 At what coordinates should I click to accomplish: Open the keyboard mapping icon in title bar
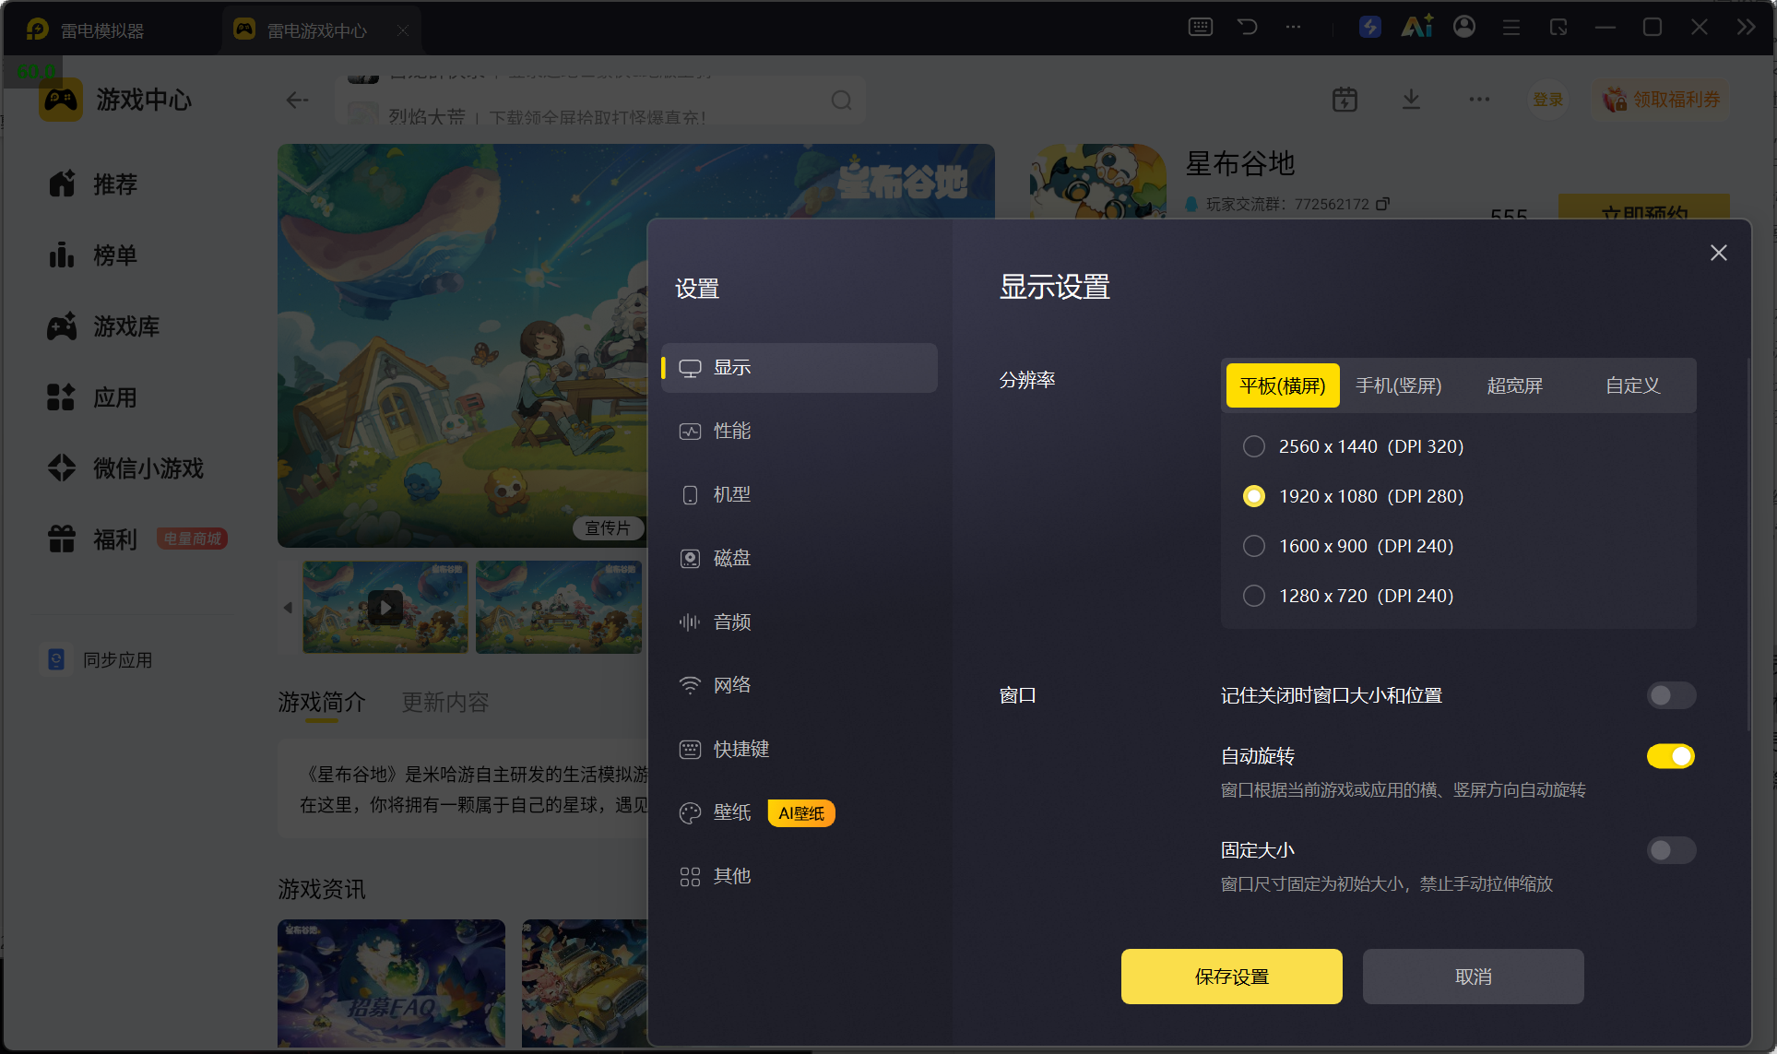point(1200,27)
